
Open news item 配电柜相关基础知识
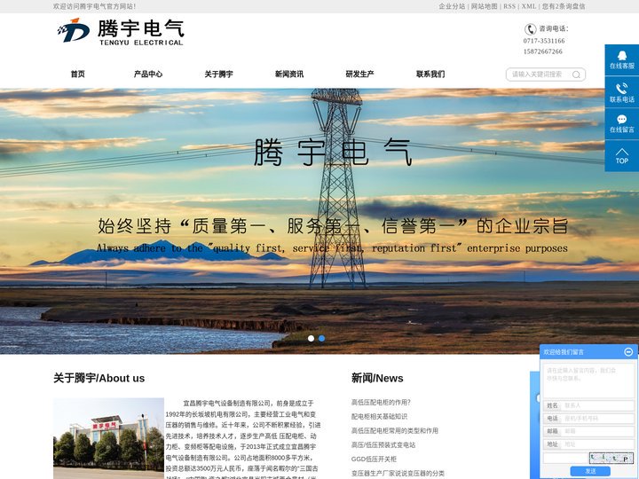coord(379,417)
